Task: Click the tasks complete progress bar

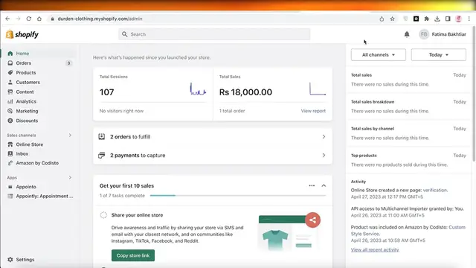Action: pos(238,196)
